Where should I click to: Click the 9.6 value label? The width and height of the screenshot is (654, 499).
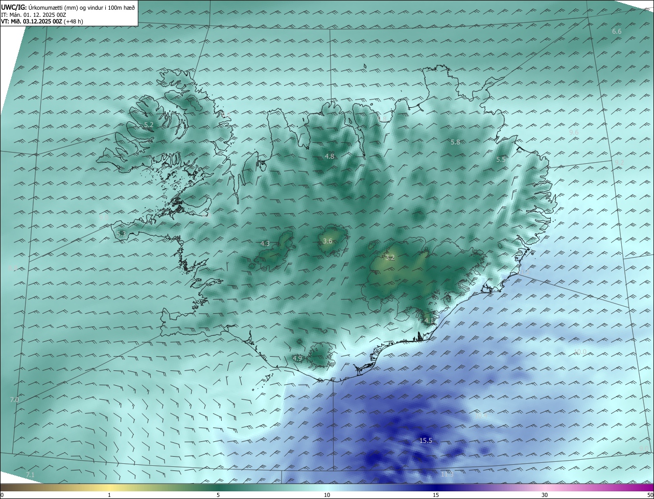[574, 132]
